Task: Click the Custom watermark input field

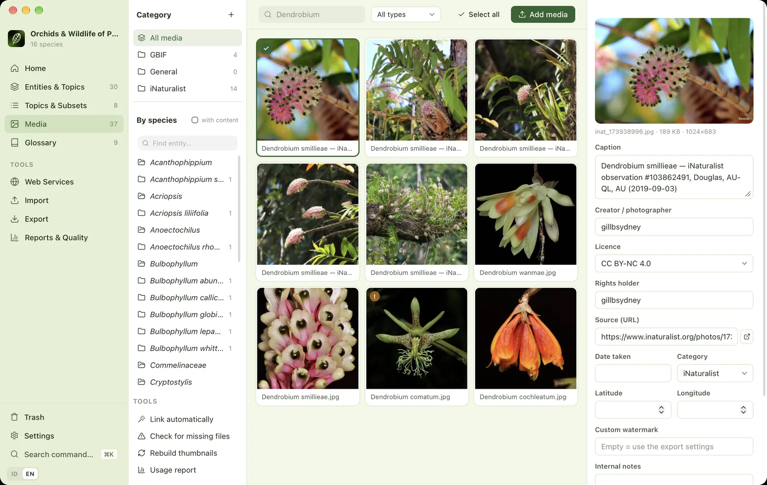Action: pos(674,447)
